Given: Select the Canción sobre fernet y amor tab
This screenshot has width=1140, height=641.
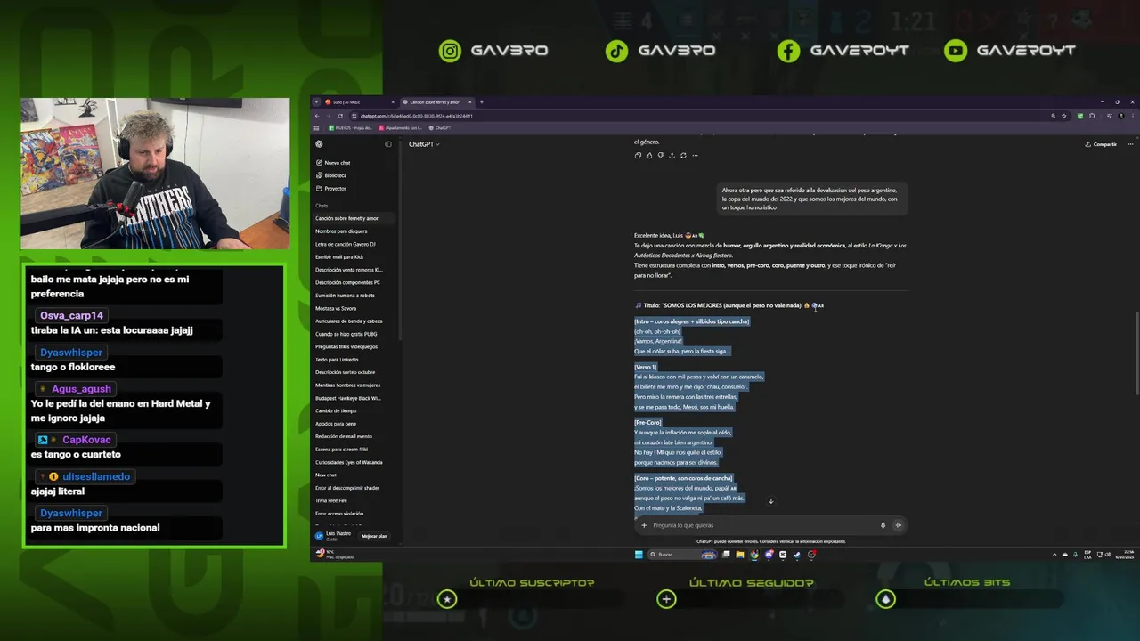Looking at the screenshot, I should pyautogui.click(x=436, y=102).
